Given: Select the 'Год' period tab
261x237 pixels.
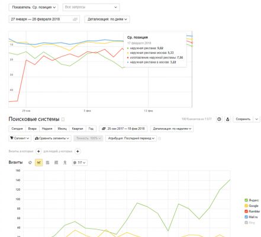Looking at the screenshot, I should 91,129.
